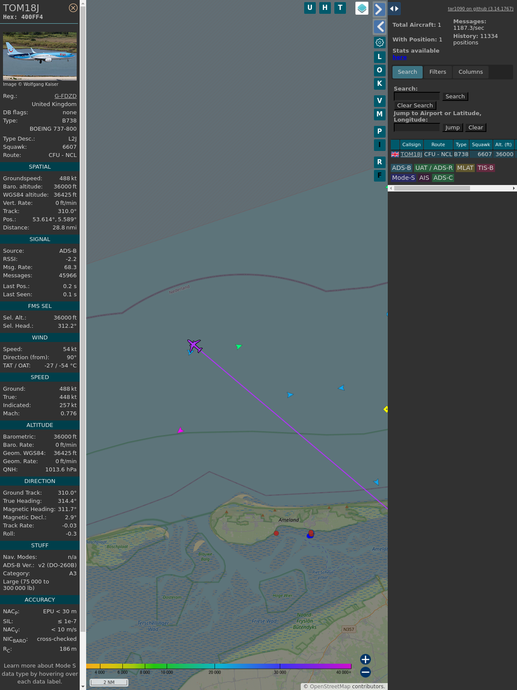Click the map zoom out minus button
The width and height of the screenshot is (517, 690).
pos(365,672)
